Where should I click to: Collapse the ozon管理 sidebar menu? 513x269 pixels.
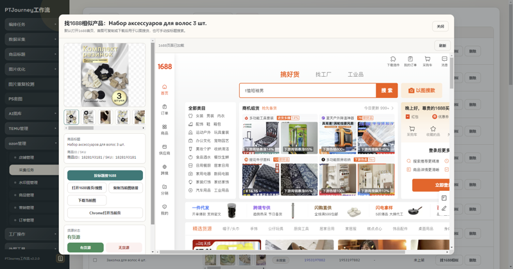pyautogui.click(x=31, y=143)
